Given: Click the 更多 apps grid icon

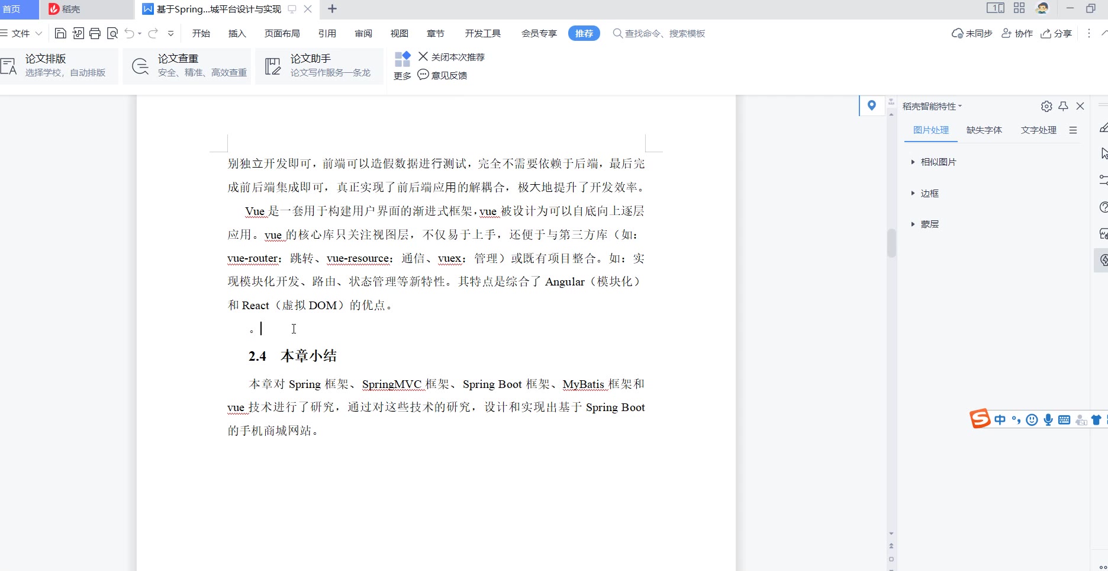Looking at the screenshot, I should pyautogui.click(x=402, y=59).
